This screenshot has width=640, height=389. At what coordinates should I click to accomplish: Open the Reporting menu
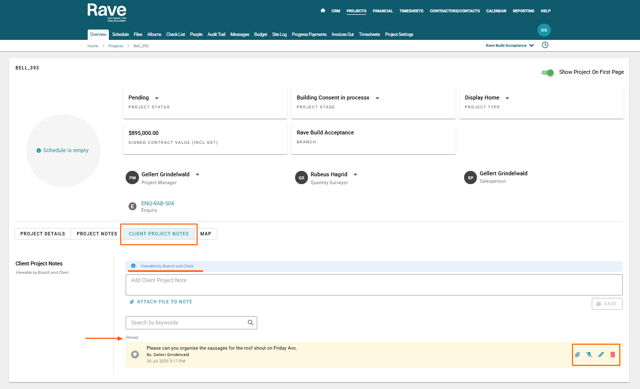pos(523,11)
